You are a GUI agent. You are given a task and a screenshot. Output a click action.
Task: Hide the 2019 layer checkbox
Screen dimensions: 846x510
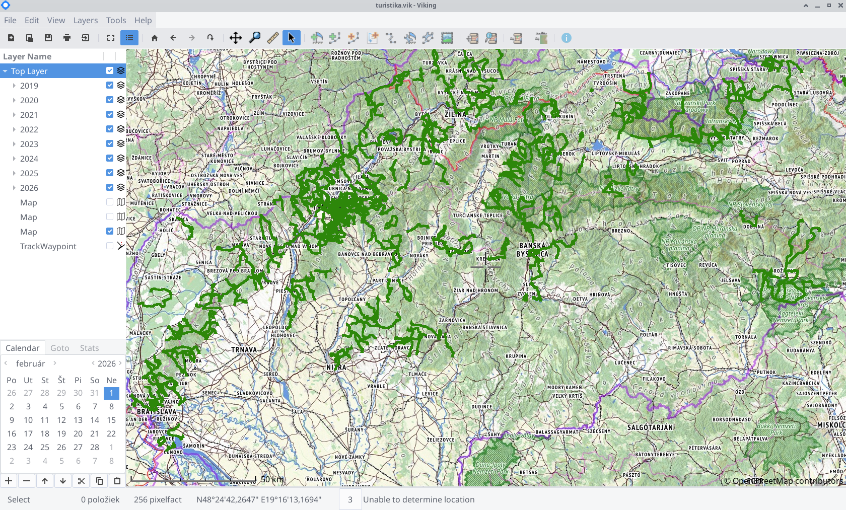[x=110, y=85]
